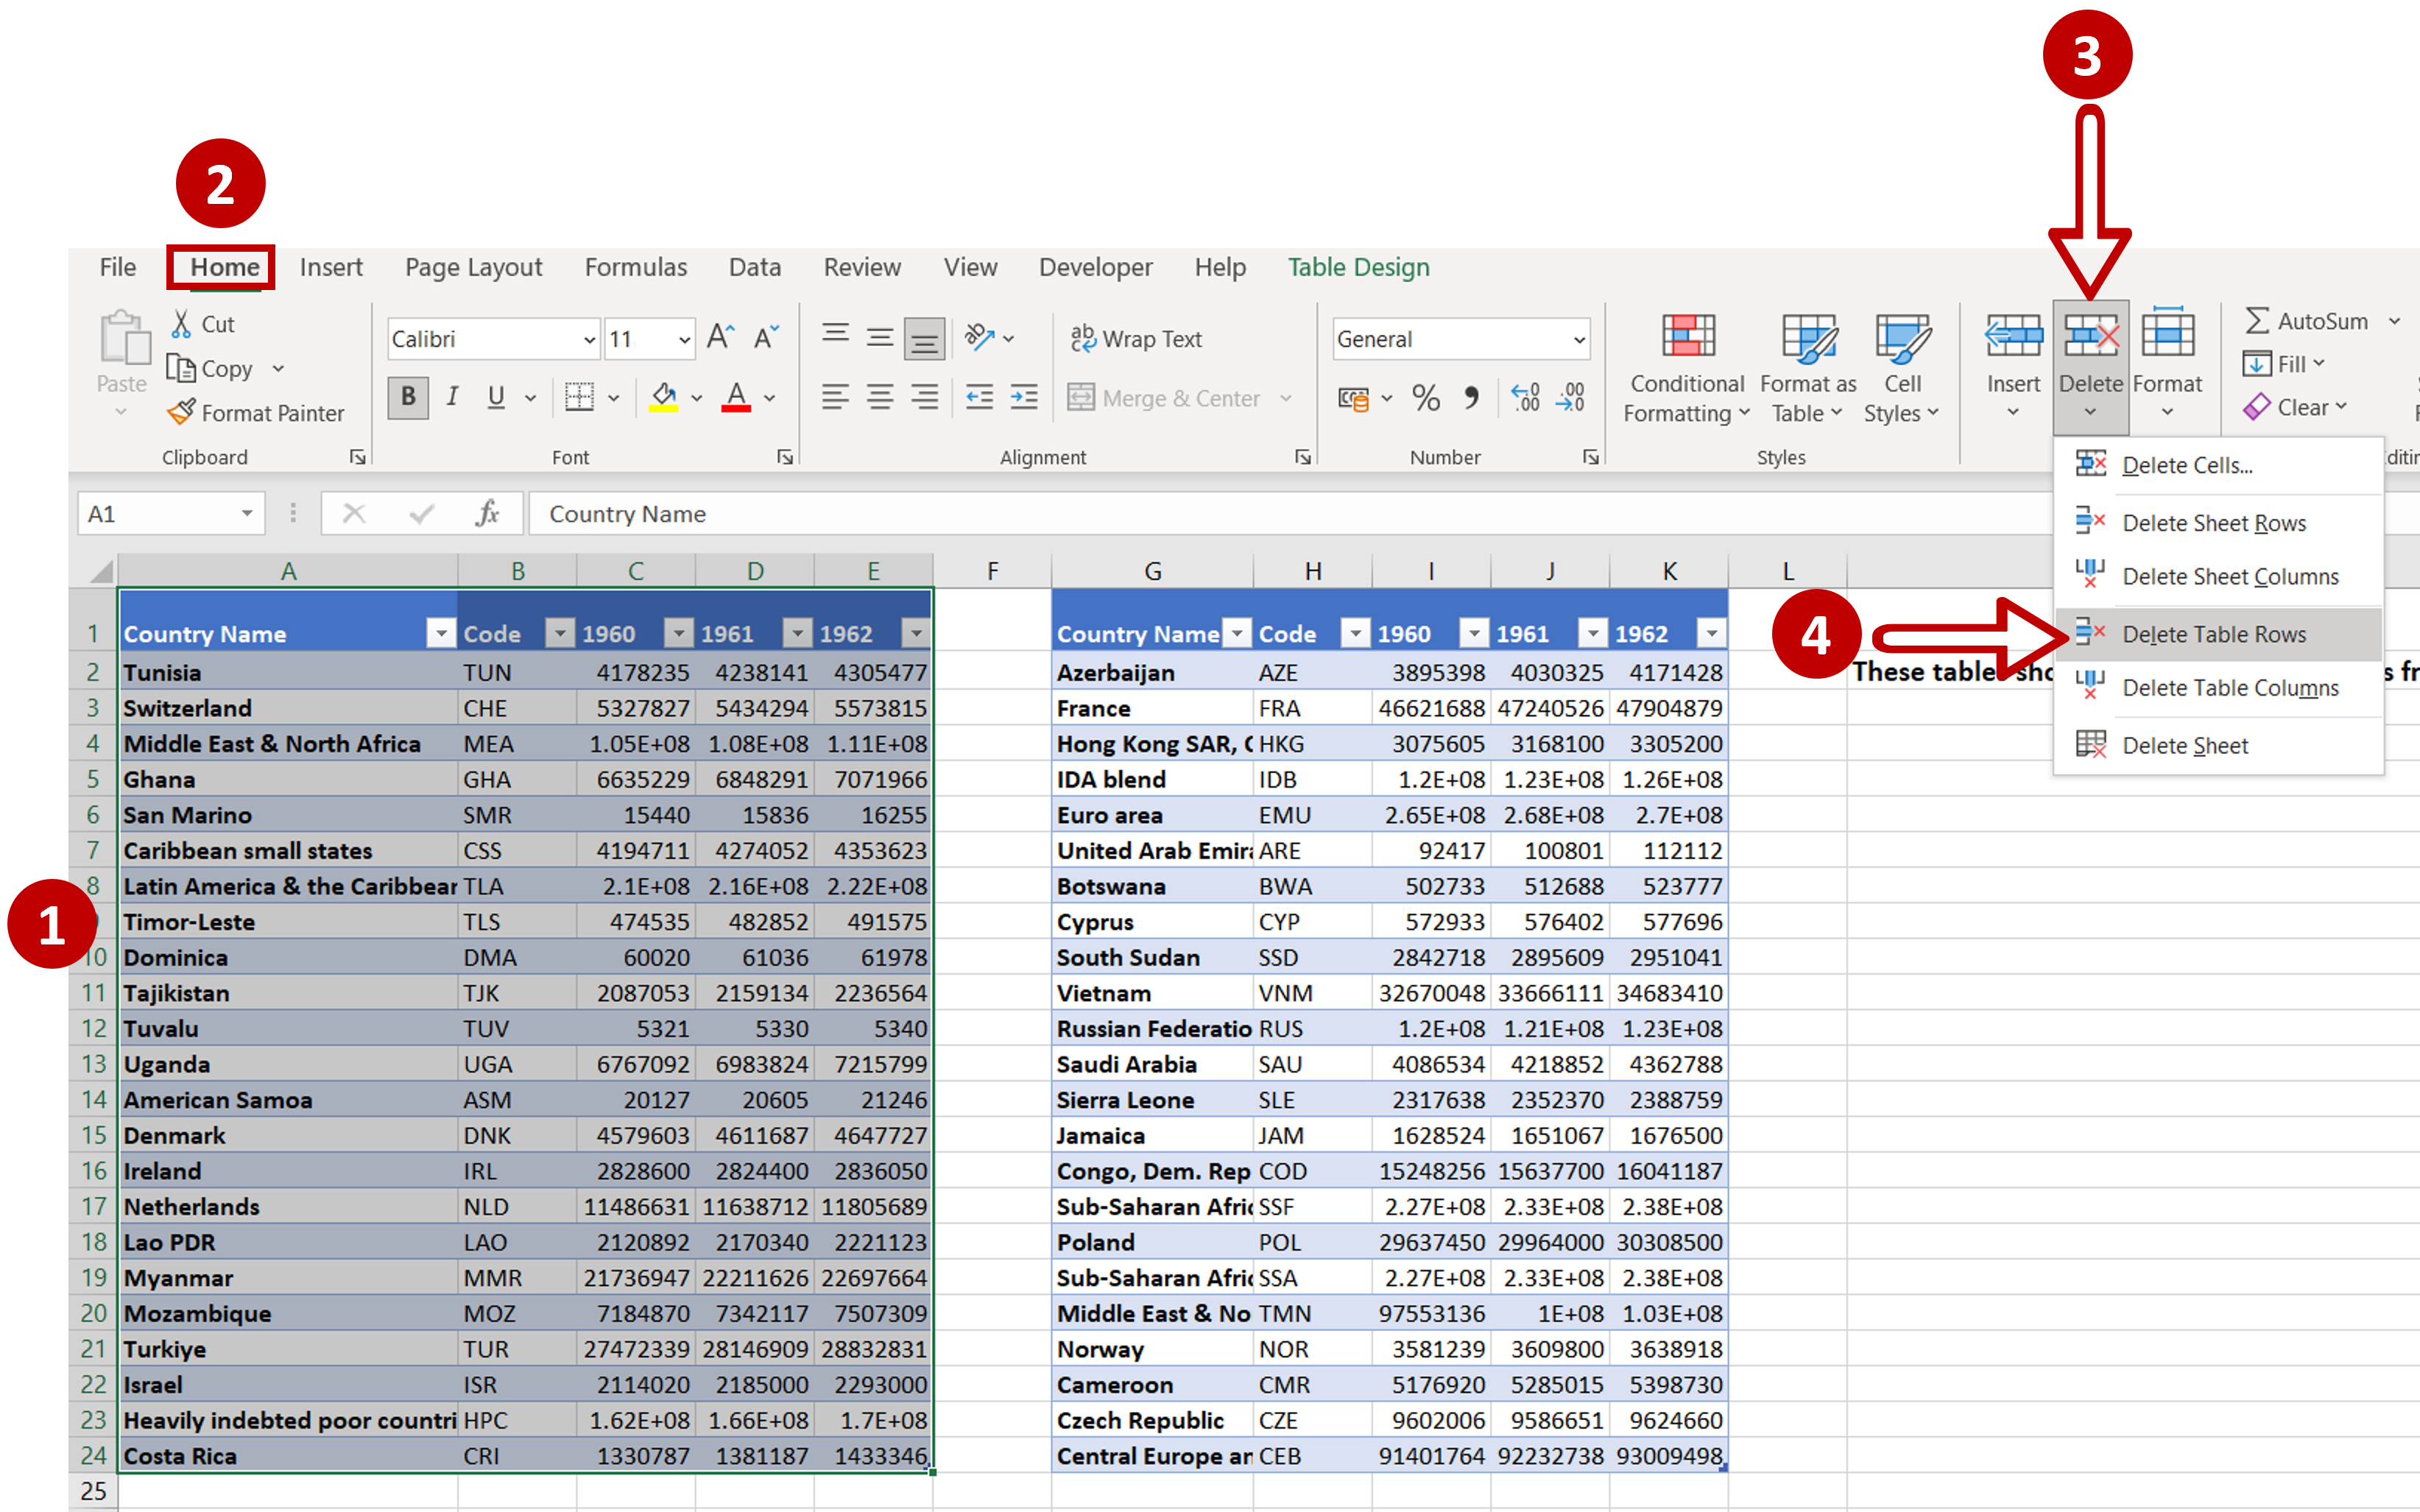The height and width of the screenshot is (1512, 2420).
Task: Click Increase Decimal icon
Action: click(1526, 398)
